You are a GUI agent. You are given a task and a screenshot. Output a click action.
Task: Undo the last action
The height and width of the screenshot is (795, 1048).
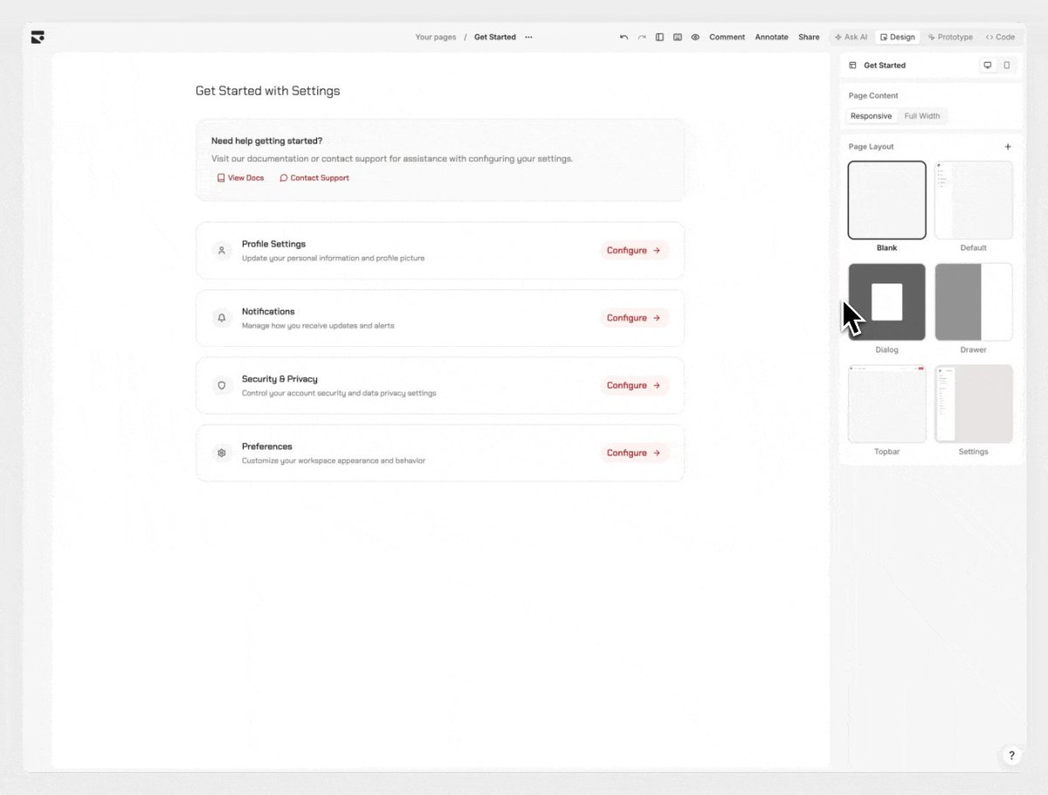coord(624,38)
